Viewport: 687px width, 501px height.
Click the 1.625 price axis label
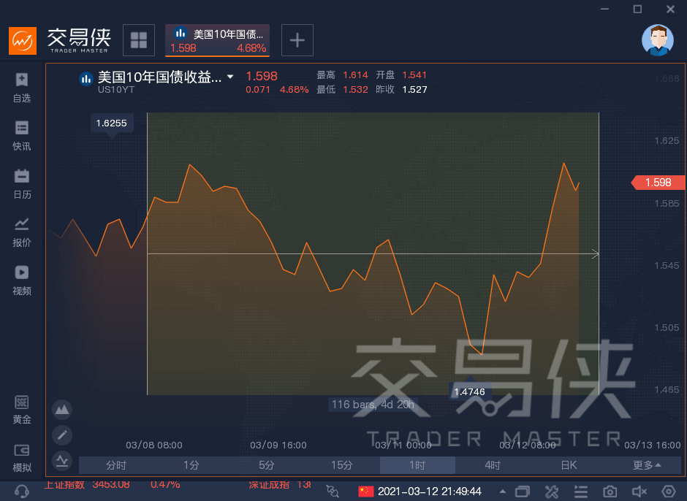(667, 140)
